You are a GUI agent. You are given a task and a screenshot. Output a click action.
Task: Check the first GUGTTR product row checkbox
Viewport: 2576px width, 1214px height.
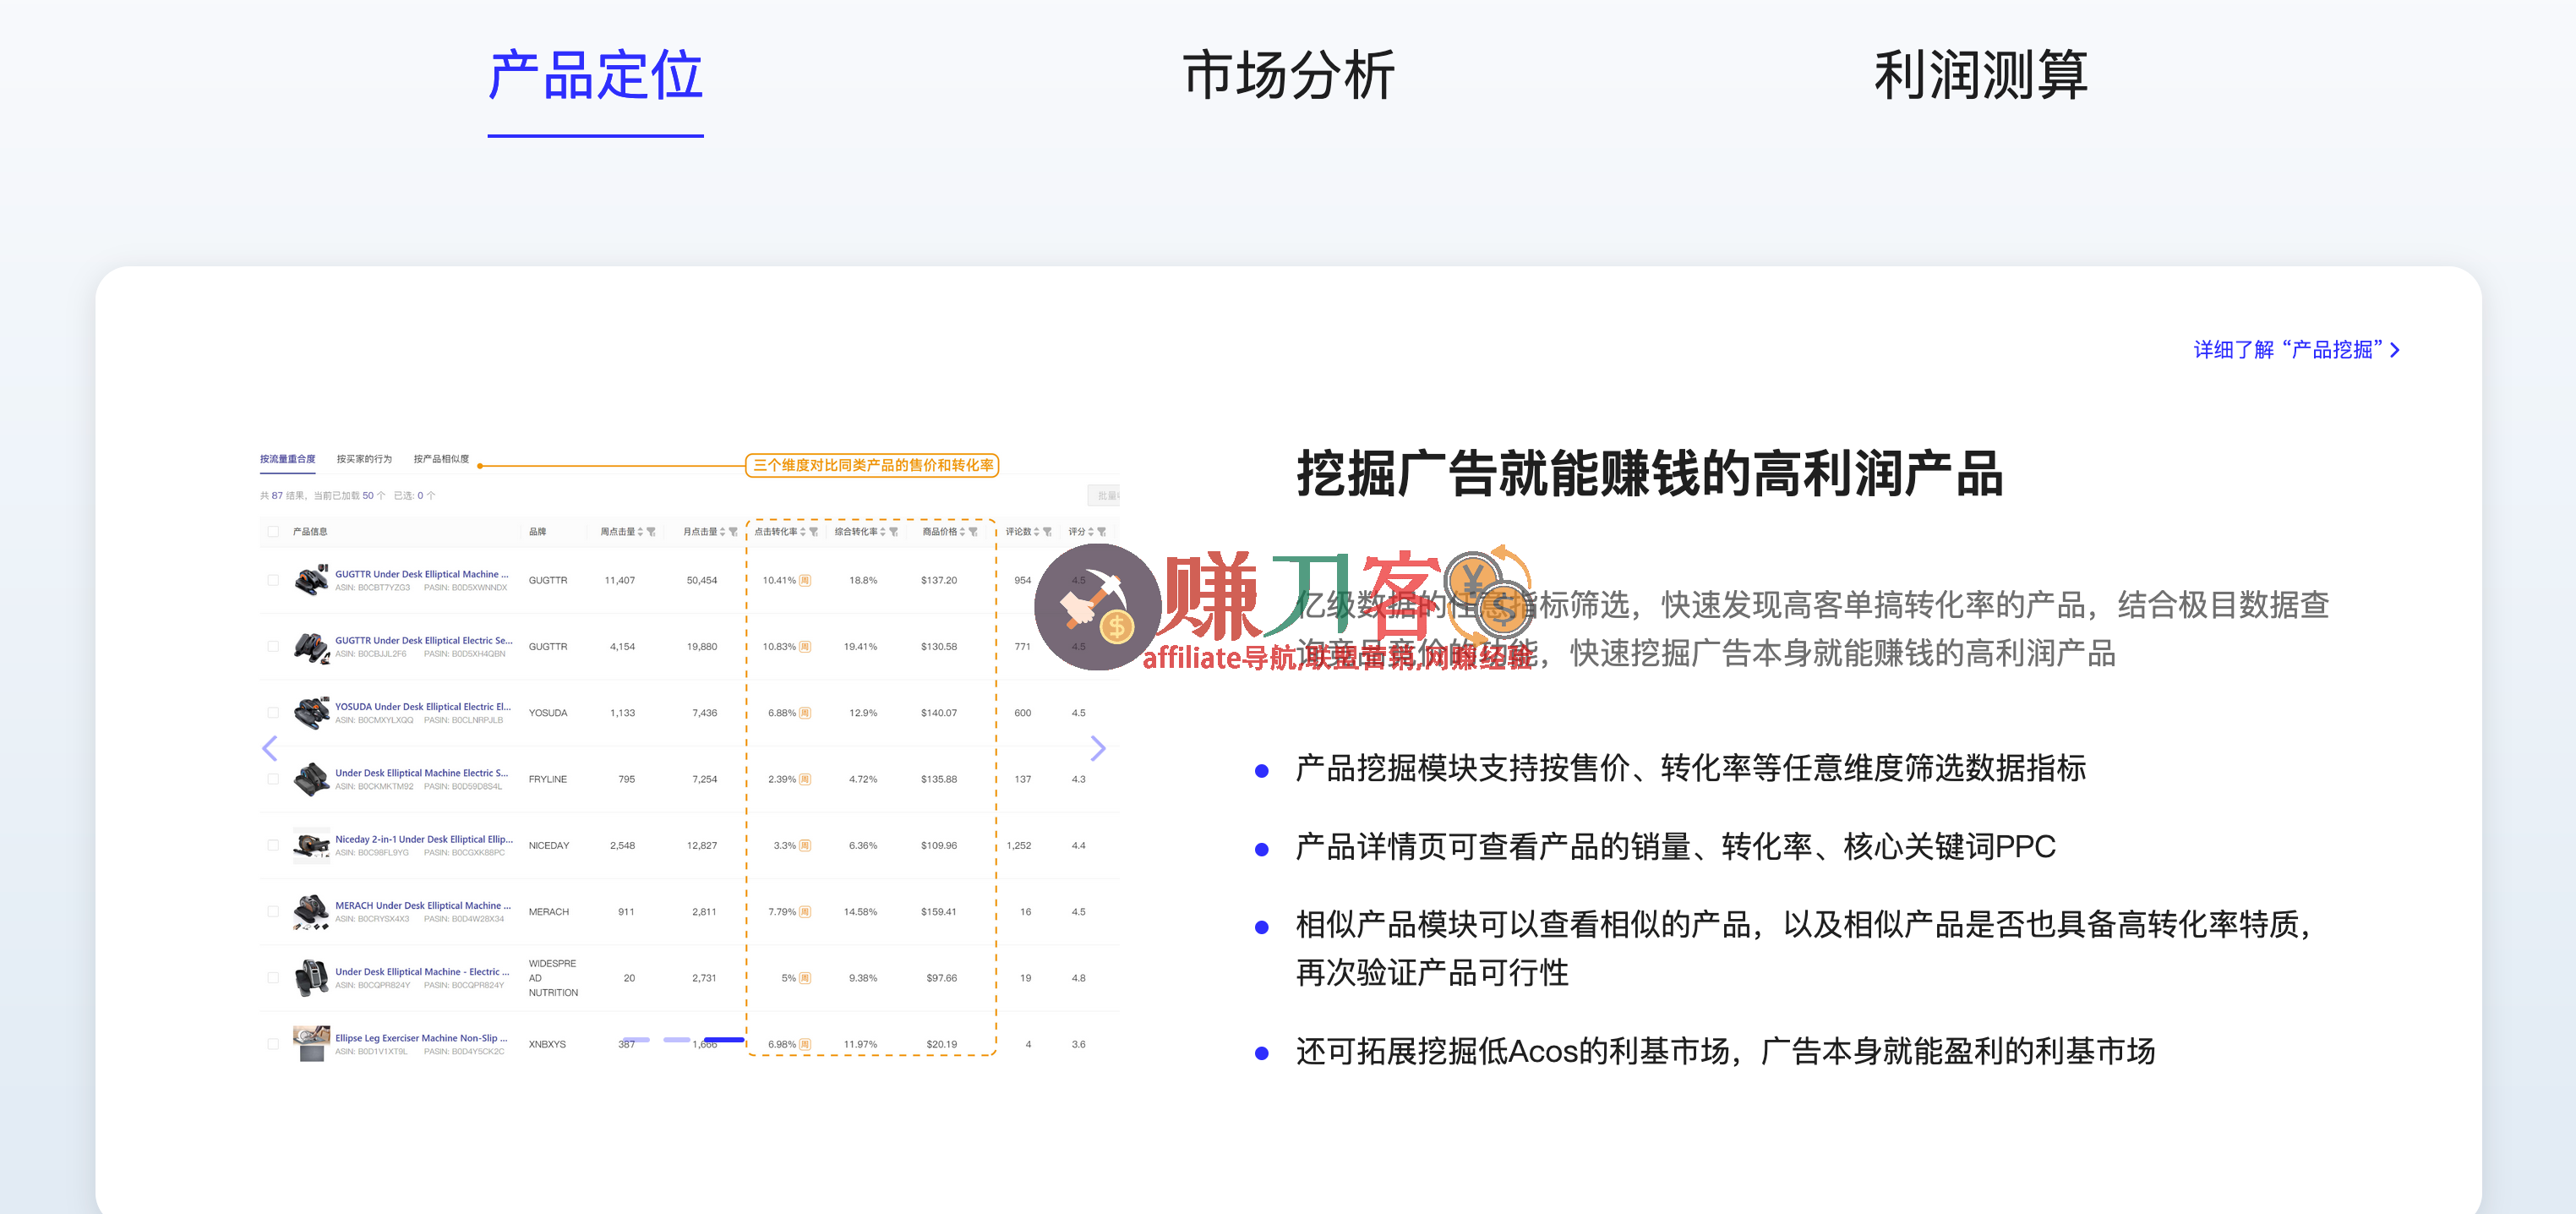pos(274,581)
